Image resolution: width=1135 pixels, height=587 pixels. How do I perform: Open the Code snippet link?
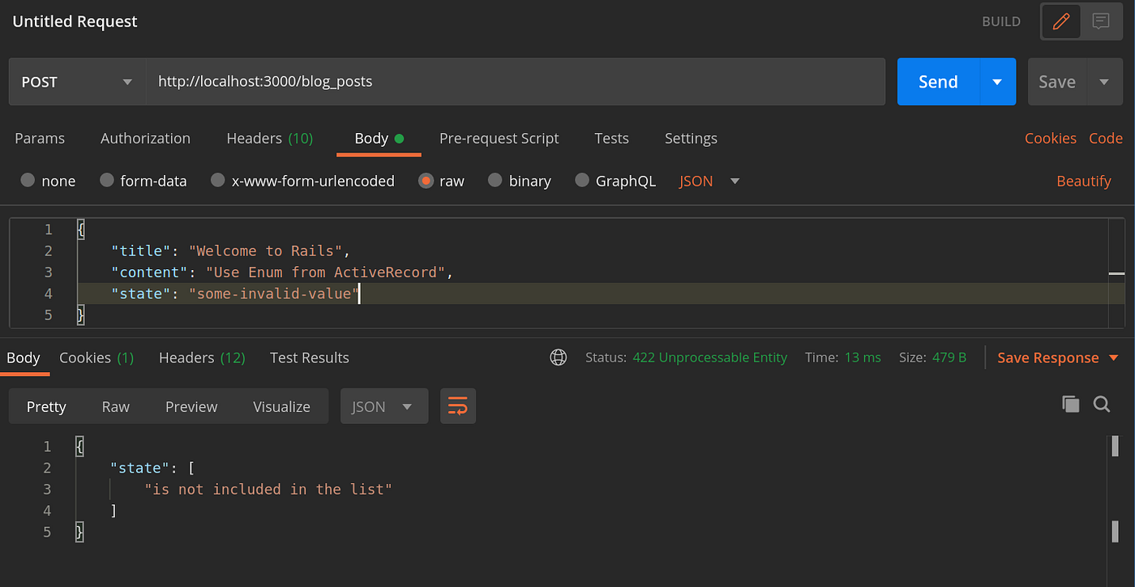pos(1106,139)
